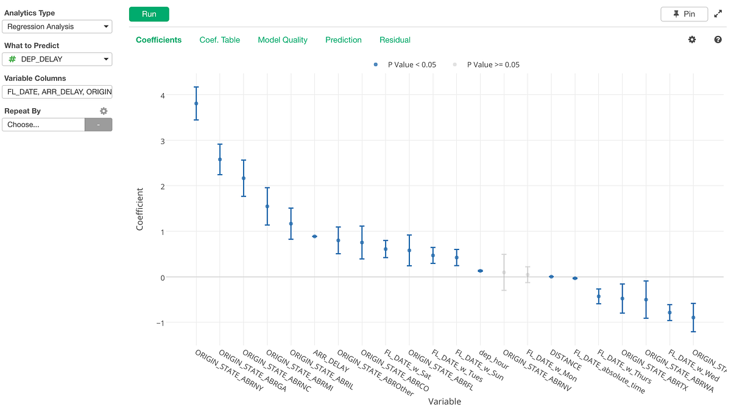
Task: Open the Residual tab
Action: tap(395, 40)
